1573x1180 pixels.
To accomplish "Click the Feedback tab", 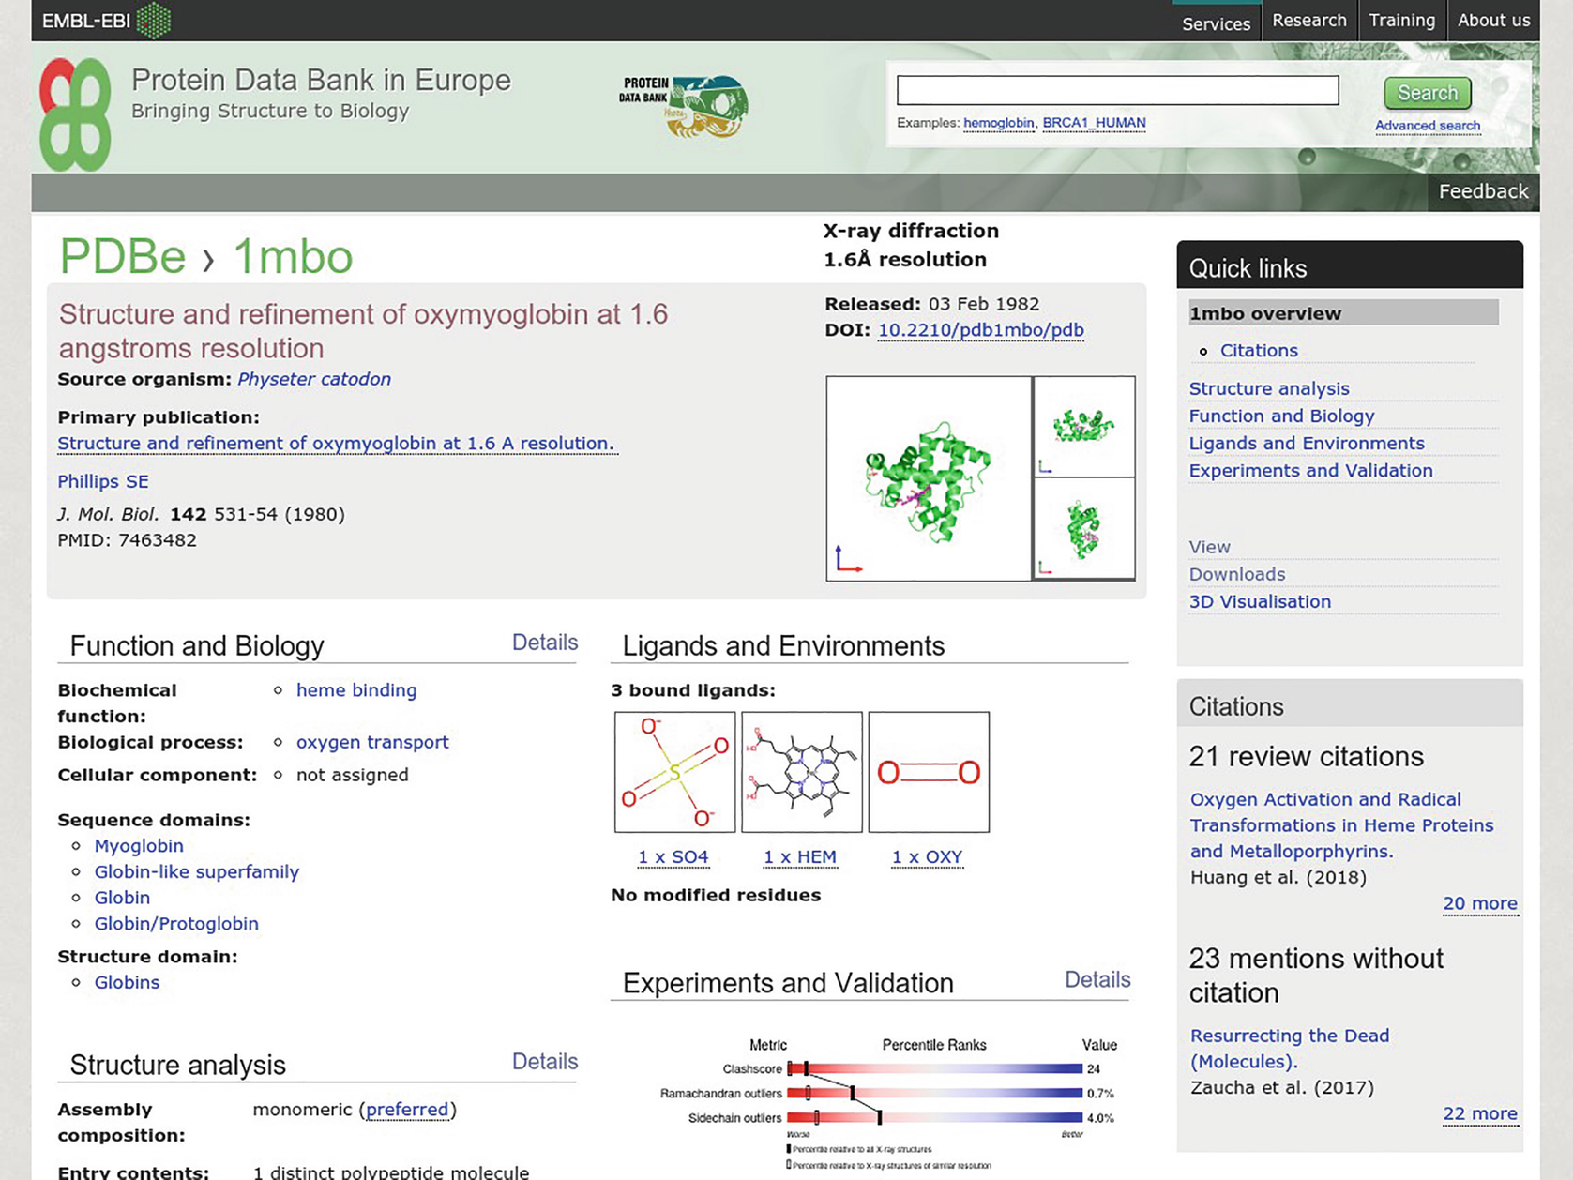I will pos(1483,191).
